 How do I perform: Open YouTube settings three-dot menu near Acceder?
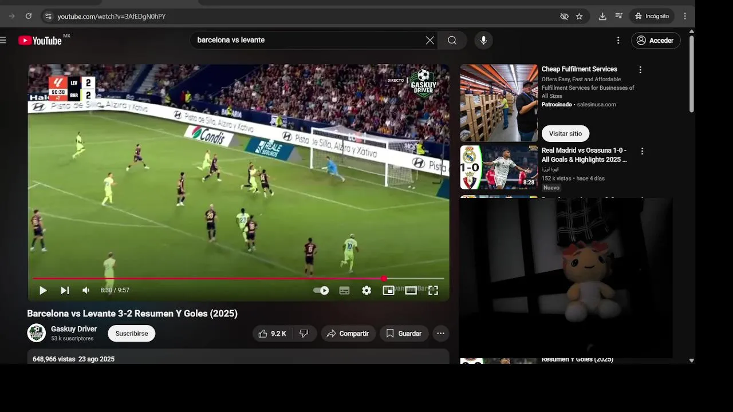click(618, 40)
